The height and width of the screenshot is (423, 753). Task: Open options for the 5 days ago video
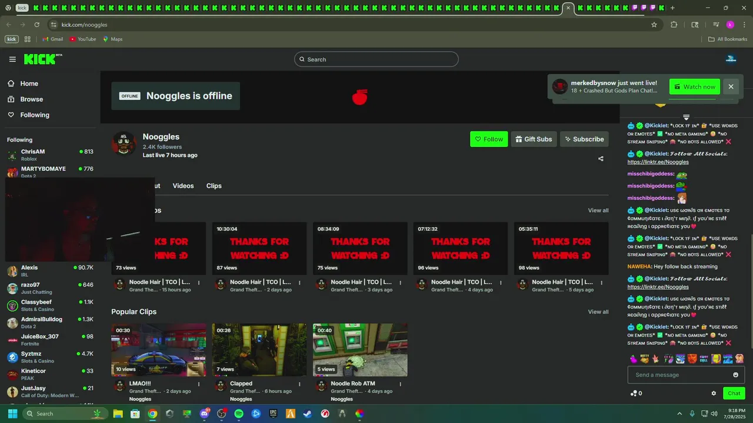point(601,283)
